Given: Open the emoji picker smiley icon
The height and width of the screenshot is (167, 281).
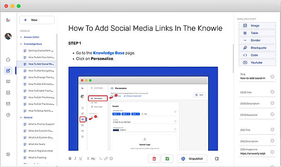Looking at the screenshot, I should (x=111, y=159).
